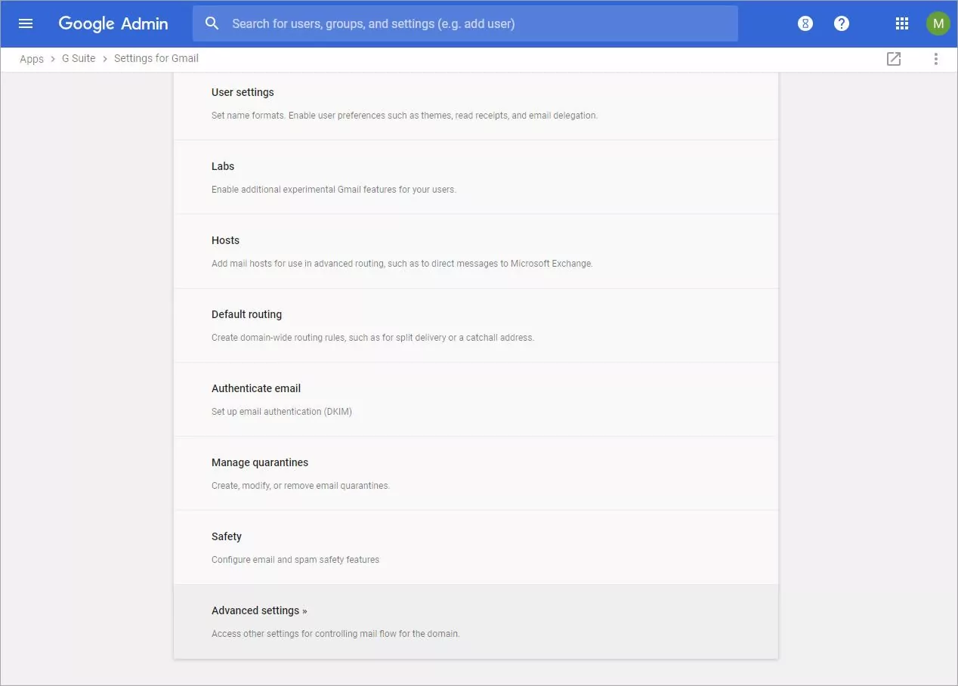Click 'Access other settings for controlling mail flow' text
Image resolution: width=958 pixels, height=686 pixels.
coord(335,634)
